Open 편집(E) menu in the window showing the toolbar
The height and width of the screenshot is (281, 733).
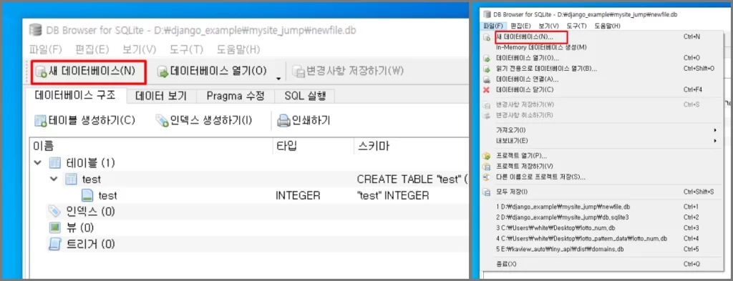click(92, 49)
